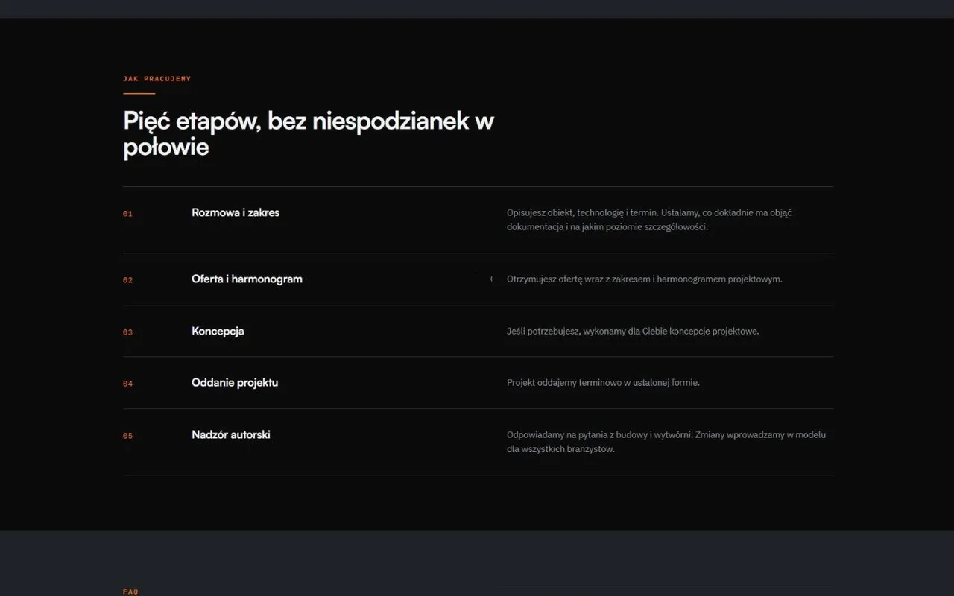Click the text 'Projekt oddajemy terminowo w ustalonej formie'
The image size is (954, 596).
(603, 383)
